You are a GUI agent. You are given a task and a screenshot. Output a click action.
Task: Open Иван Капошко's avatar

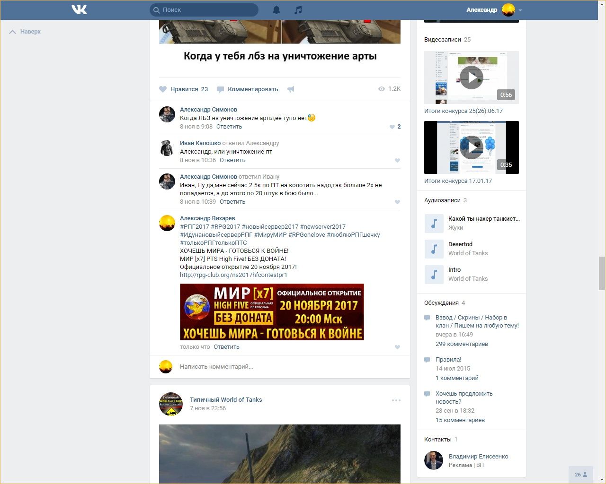point(167,148)
